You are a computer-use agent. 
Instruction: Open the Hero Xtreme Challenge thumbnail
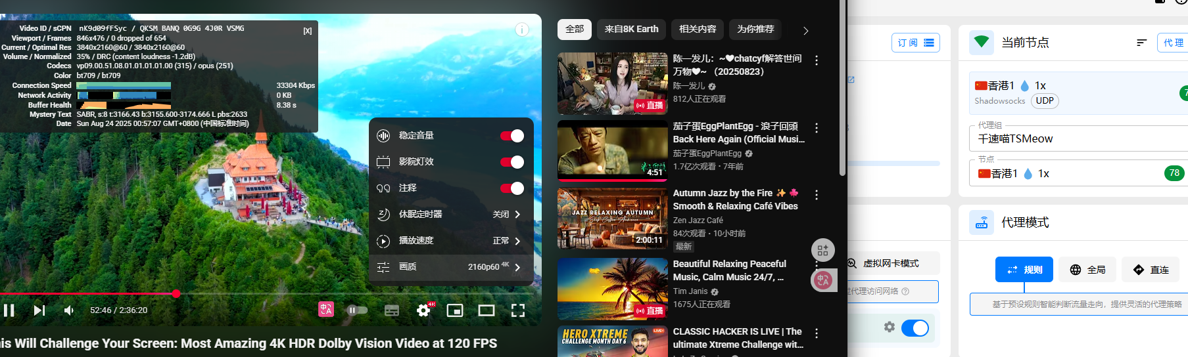pyautogui.click(x=613, y=341)
